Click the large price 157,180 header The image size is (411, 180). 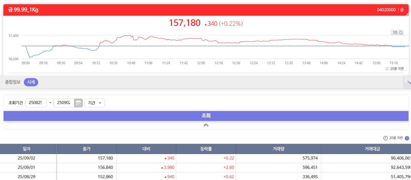[185, 23]
